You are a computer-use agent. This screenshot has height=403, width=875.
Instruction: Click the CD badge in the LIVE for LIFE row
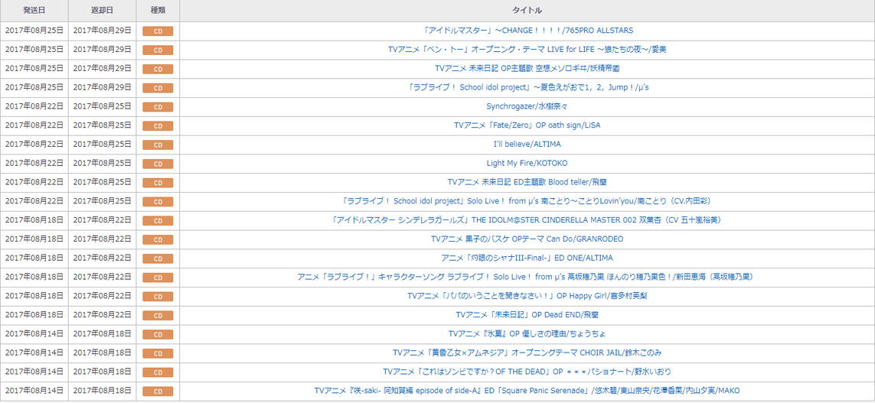[x=158, y=50]
